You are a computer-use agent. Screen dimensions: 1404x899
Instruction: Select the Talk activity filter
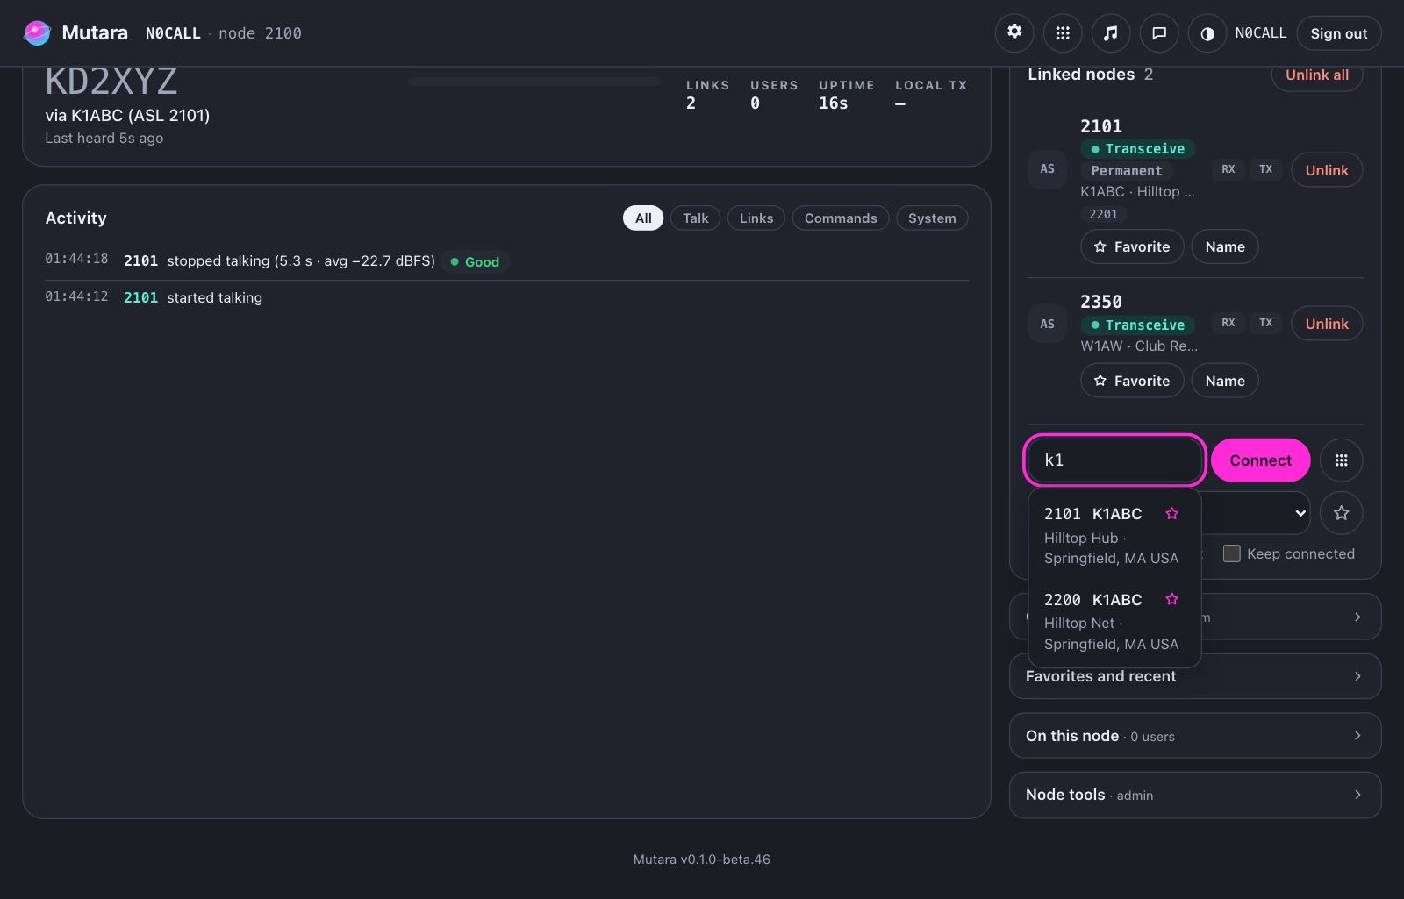point(696,218)
